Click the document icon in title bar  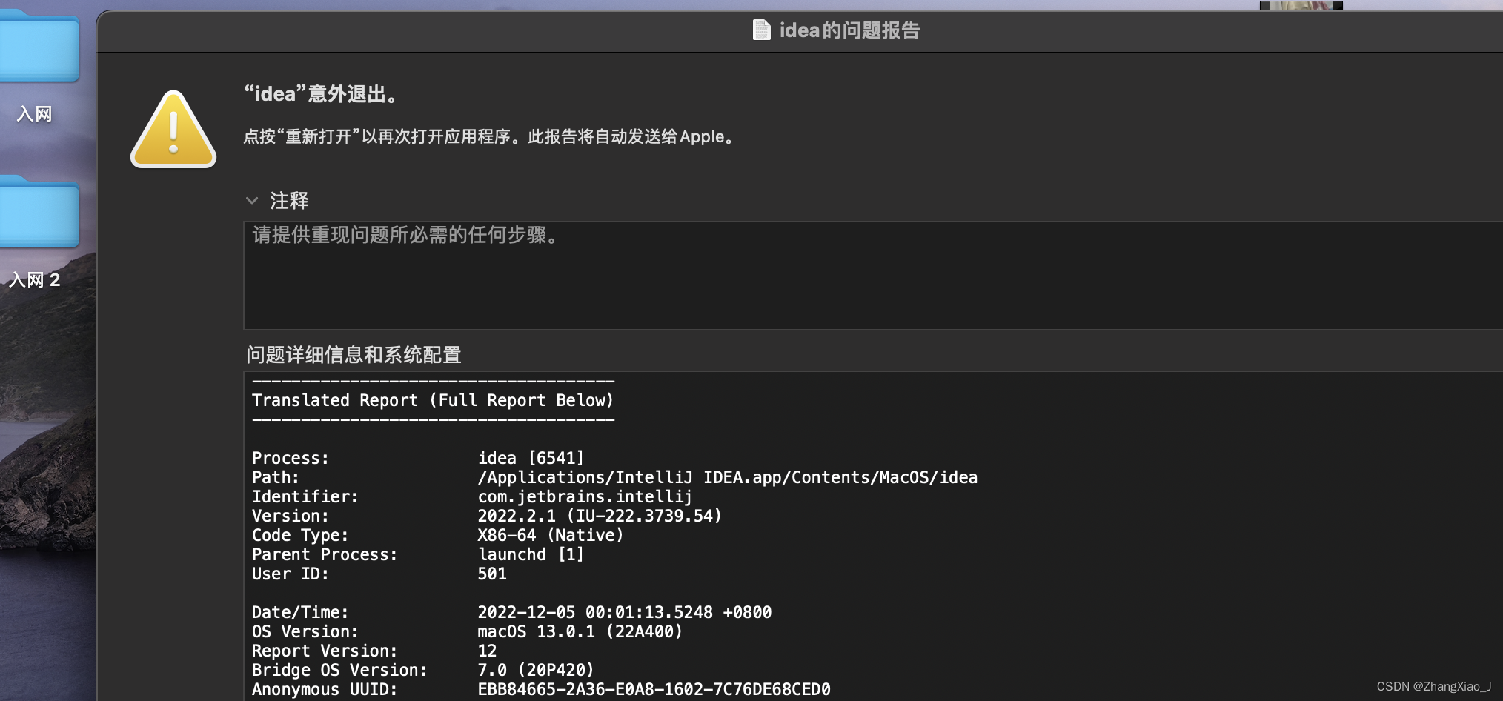coord(761,30)
